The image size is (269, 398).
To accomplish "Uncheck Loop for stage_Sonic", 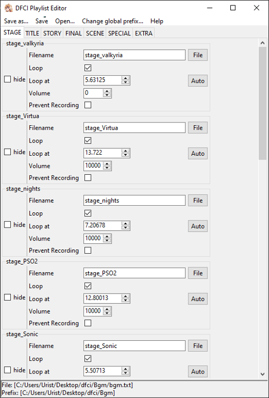I will (88, 359).
